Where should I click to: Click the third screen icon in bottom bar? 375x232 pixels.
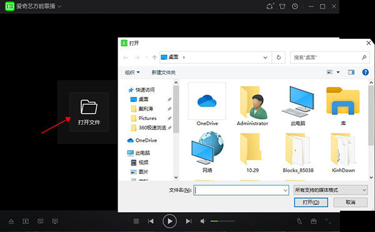click(x=55, y=221)
